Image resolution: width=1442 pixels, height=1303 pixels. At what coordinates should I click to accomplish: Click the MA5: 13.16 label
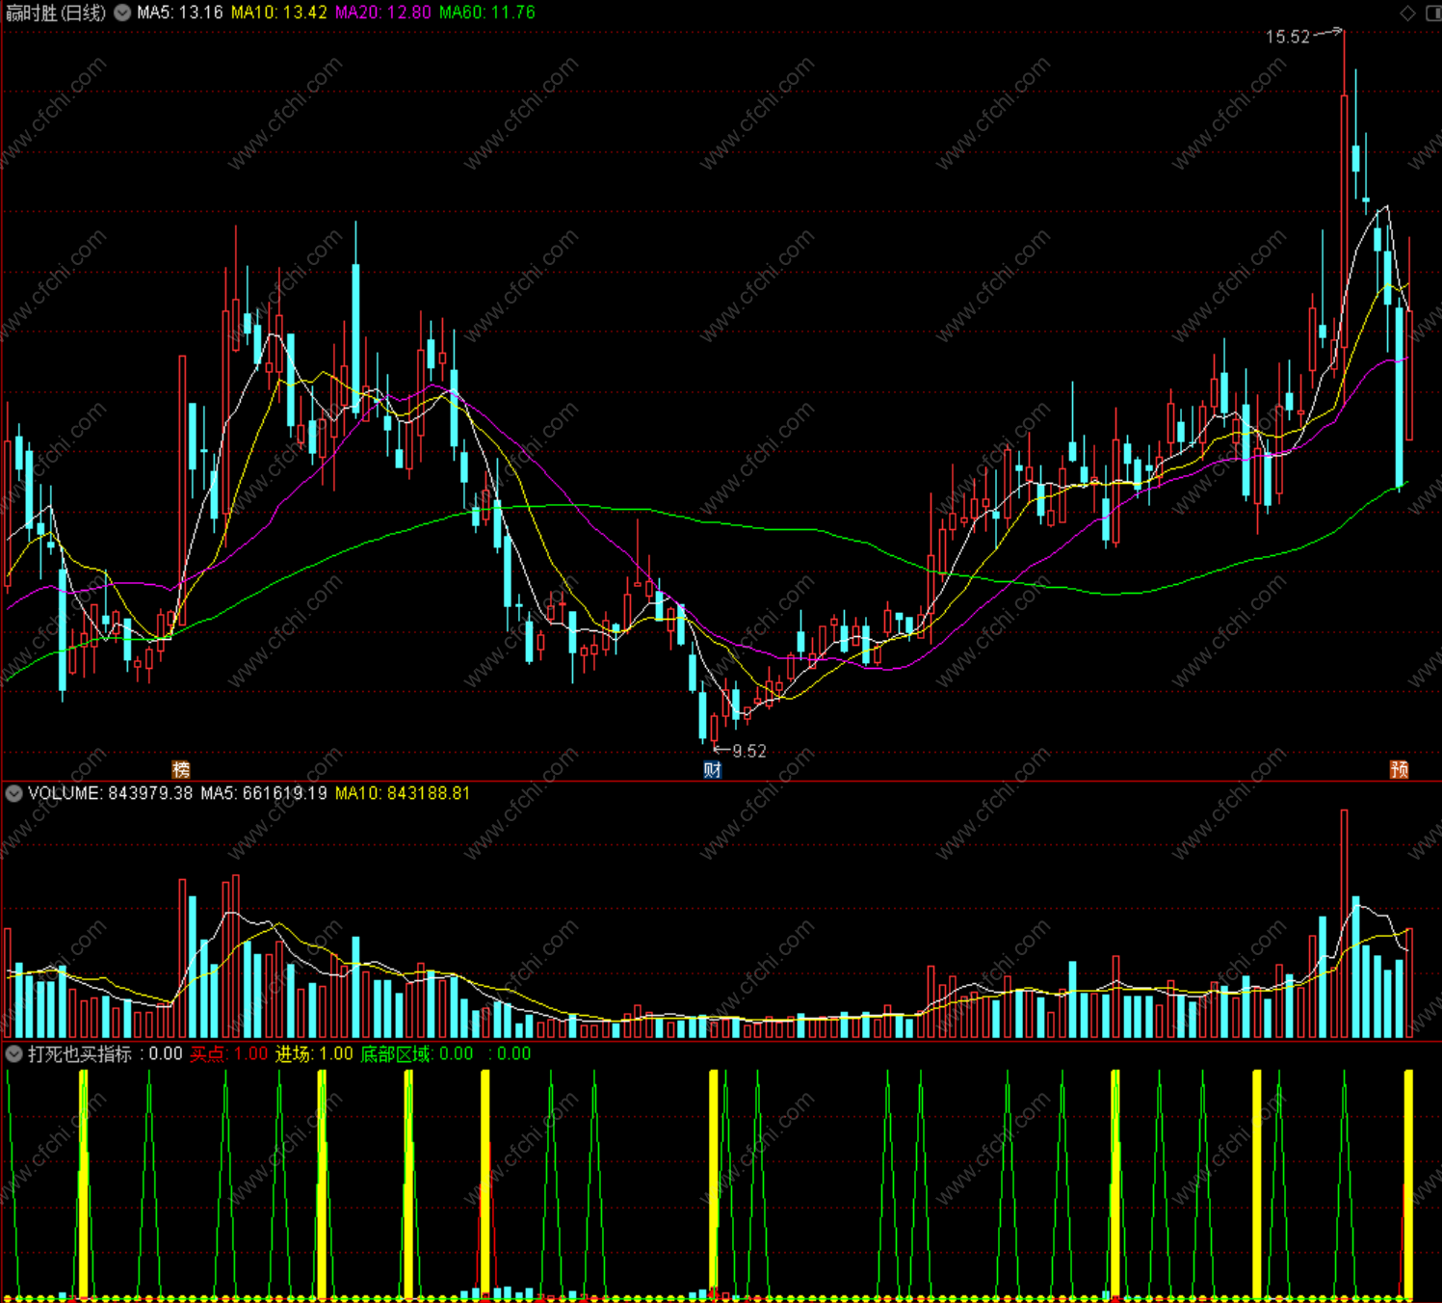coord(180,13)
